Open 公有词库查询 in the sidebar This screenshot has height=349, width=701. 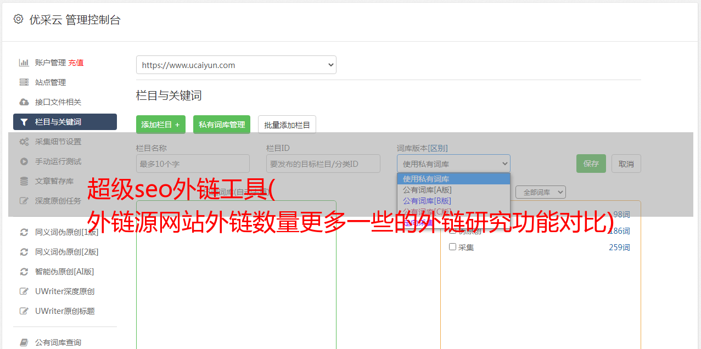click(x=58, y=342)
